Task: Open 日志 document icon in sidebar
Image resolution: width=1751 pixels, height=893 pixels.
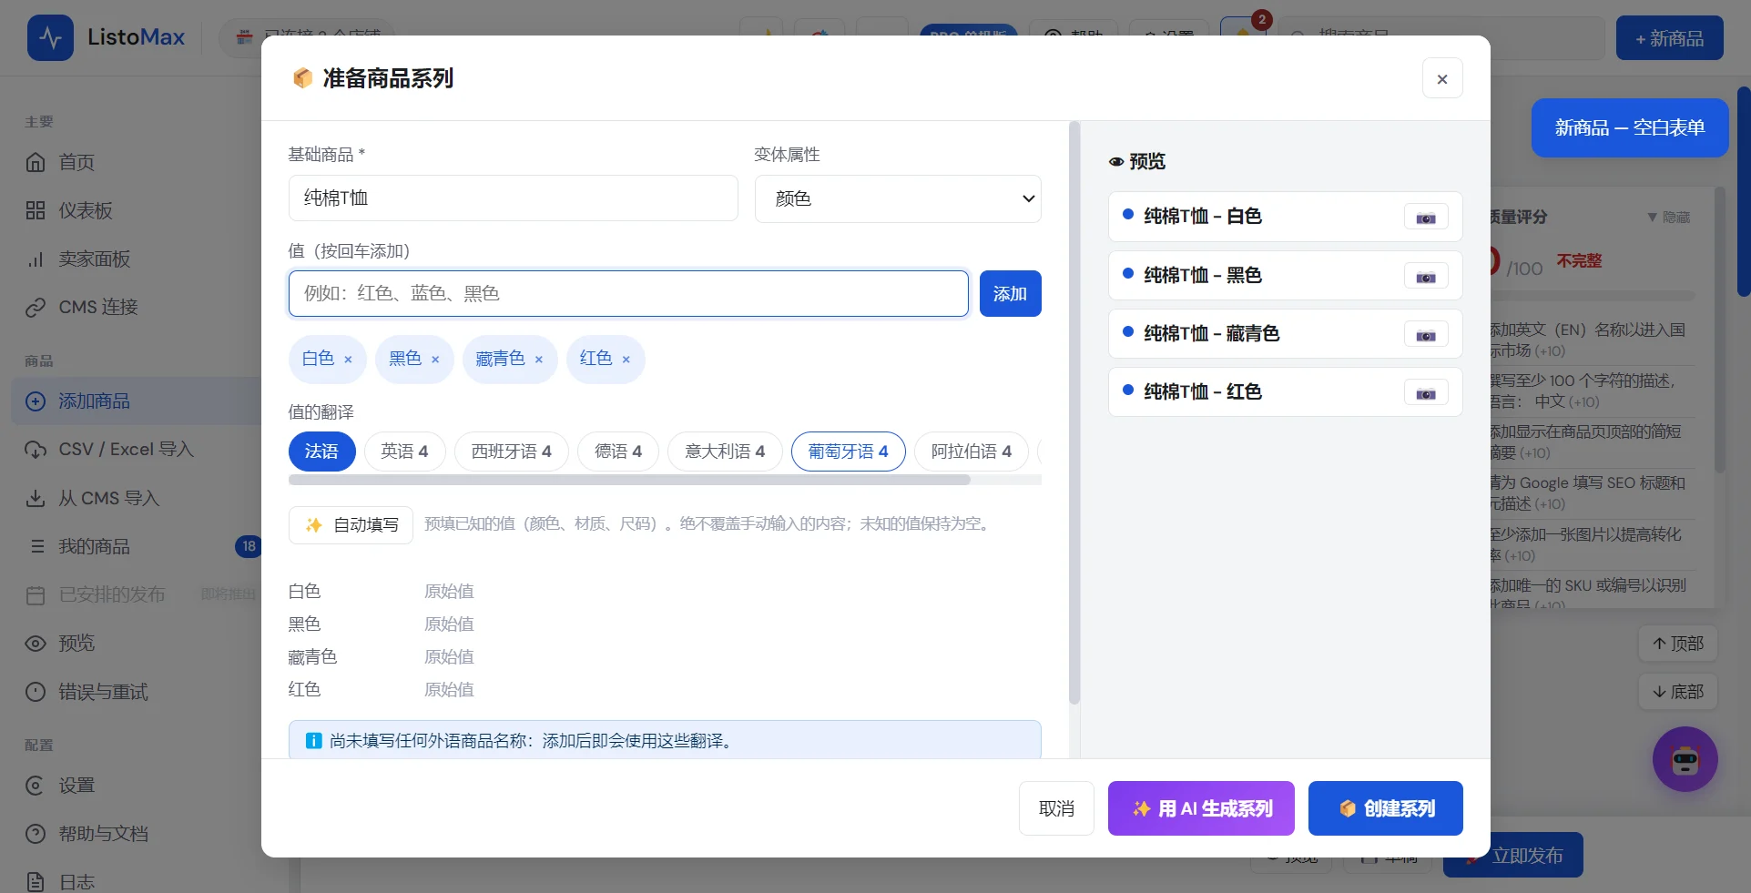Action: tap(36, 882)
